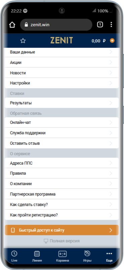Open the browser three-dot overflow menu
124x270 pixels.
111,25
